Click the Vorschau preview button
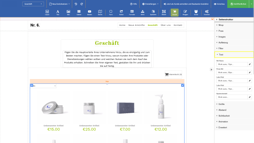This screenshot has height=143, width=254. point(219,4)
